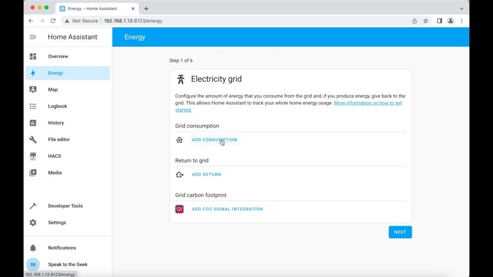Viewport: 493px width, 277px height.
Task: Click the HACS label
Action: (x=54, y=156)
